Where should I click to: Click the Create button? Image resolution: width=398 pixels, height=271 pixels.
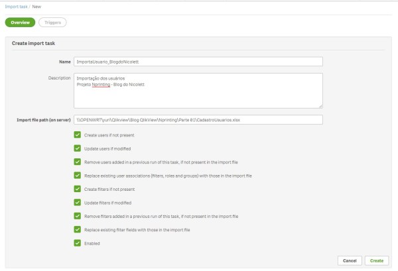377,260
